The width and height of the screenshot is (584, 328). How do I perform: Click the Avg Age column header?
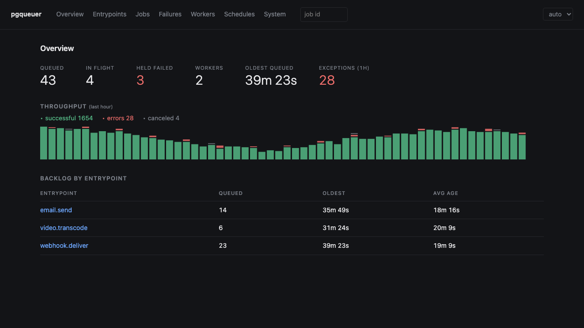pyautogui.click(x=446, y=193)
